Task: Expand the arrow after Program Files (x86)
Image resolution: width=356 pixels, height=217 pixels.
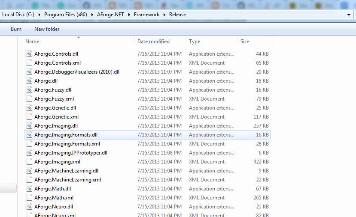Action: [x=92, y=15]
